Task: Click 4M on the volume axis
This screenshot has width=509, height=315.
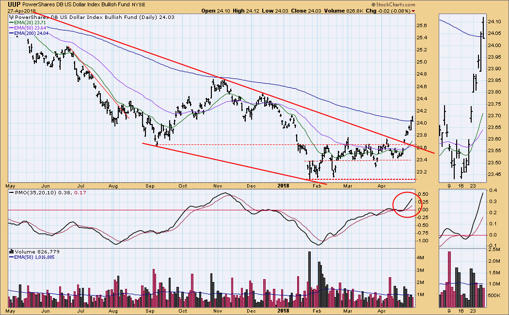Action: tap(421, 258)
